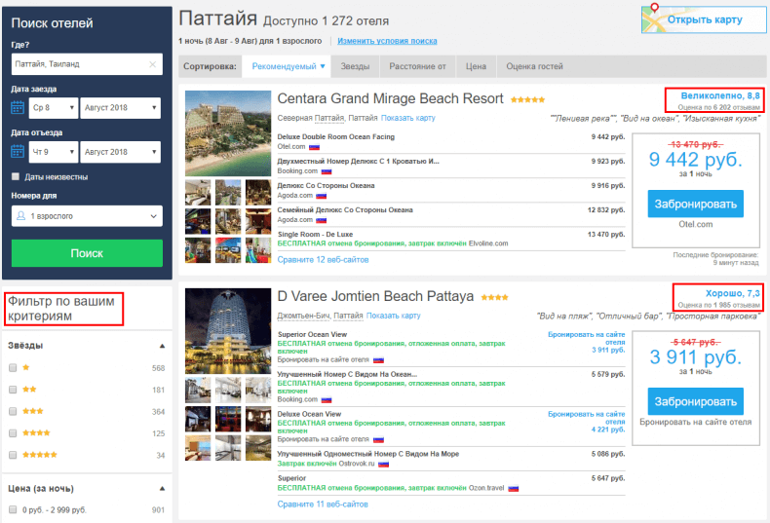Click Северная Паттайя location link
Image resolution: width=770 pixels, height=523 pixels.
311,118
